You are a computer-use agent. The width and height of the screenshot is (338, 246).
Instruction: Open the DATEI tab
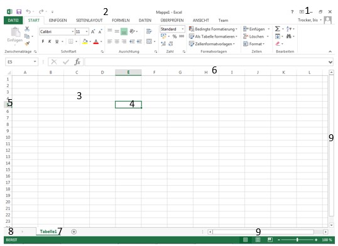[13, 20]
